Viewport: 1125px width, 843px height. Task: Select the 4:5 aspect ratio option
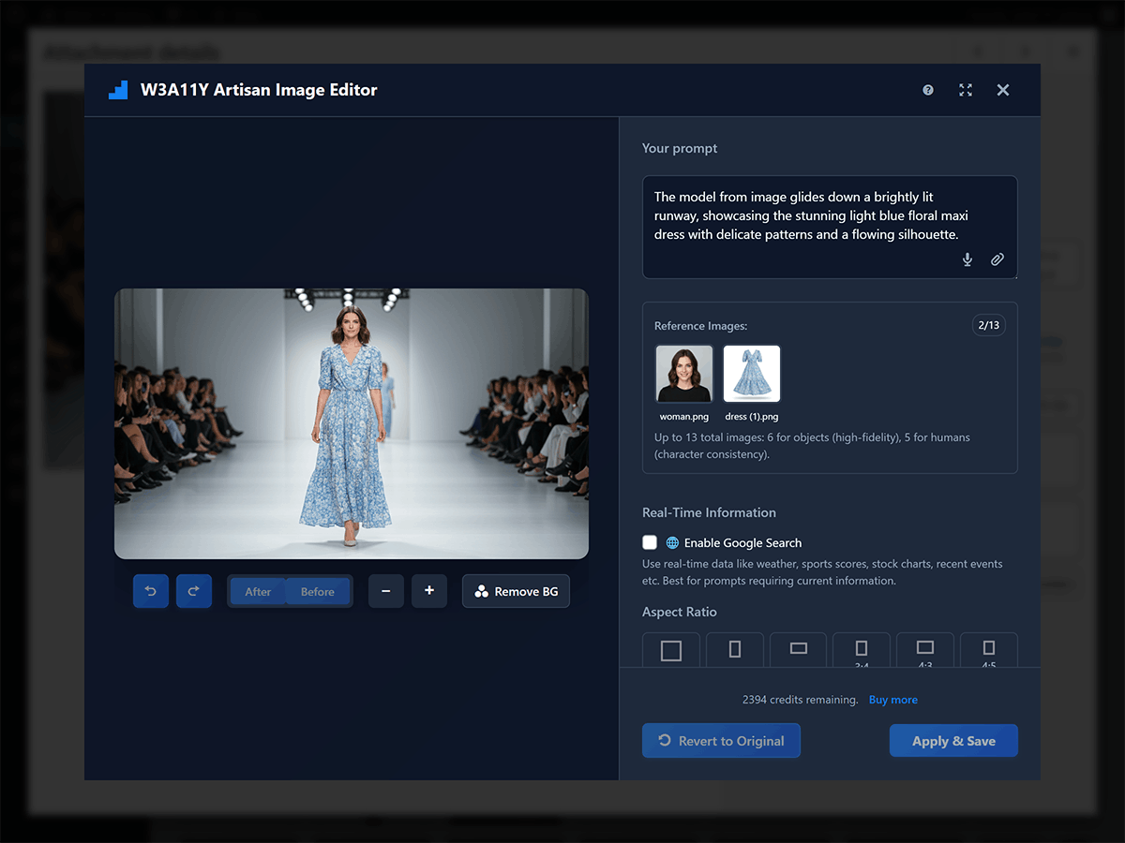click(988, 649)
